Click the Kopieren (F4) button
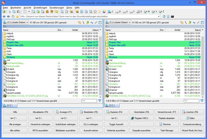 point(116,112)
